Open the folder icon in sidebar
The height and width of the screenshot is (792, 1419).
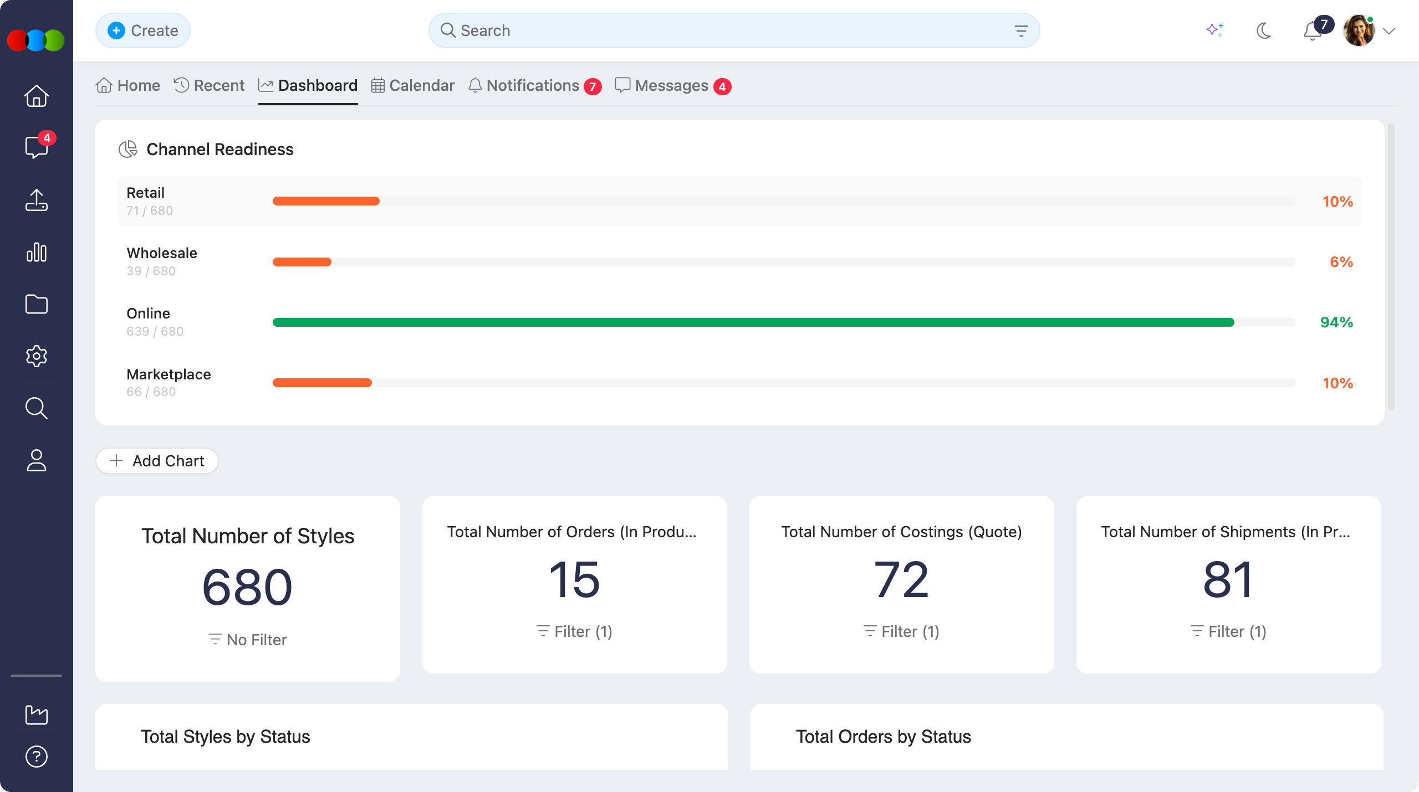(37, 304)
